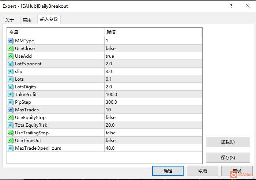Click the 加载(L) button

pos(228,142)
